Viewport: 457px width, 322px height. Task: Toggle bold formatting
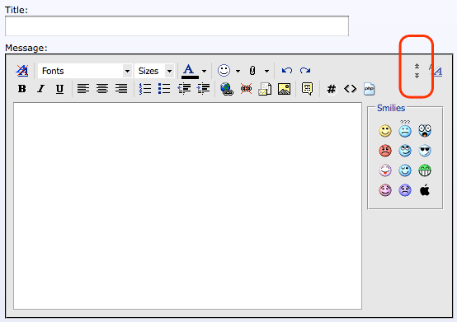22,89
